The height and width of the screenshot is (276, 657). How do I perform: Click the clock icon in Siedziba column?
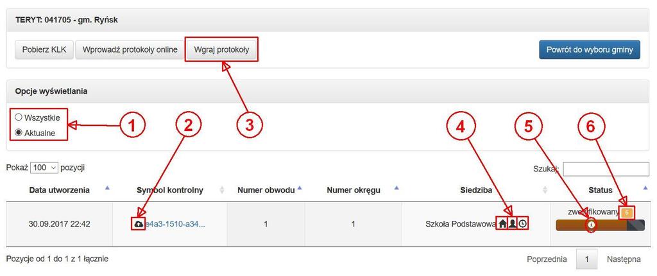click(x=522, y=224)
